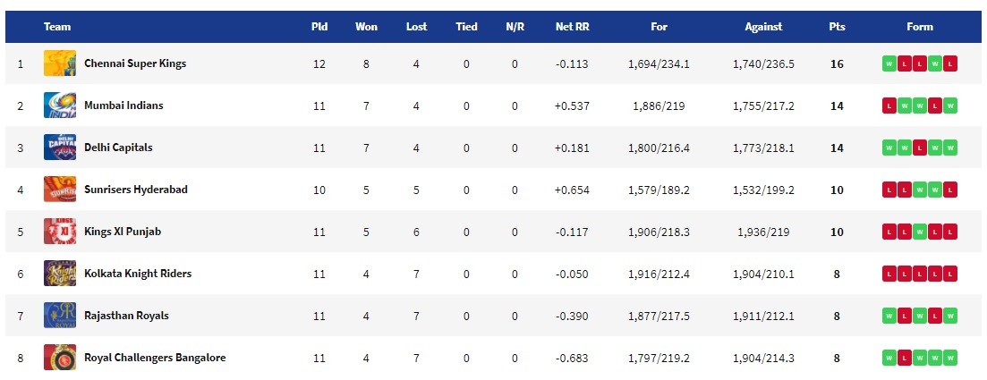Viewport: 987px width, 380px height.
Task: Click the Form column header
Action: tap(920, 27)
